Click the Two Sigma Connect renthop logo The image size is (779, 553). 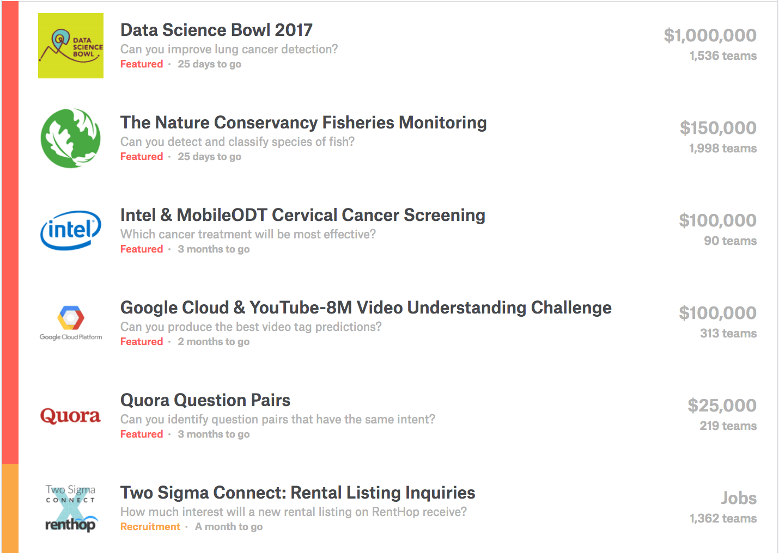pyautogui.click(x=71, y=508)
